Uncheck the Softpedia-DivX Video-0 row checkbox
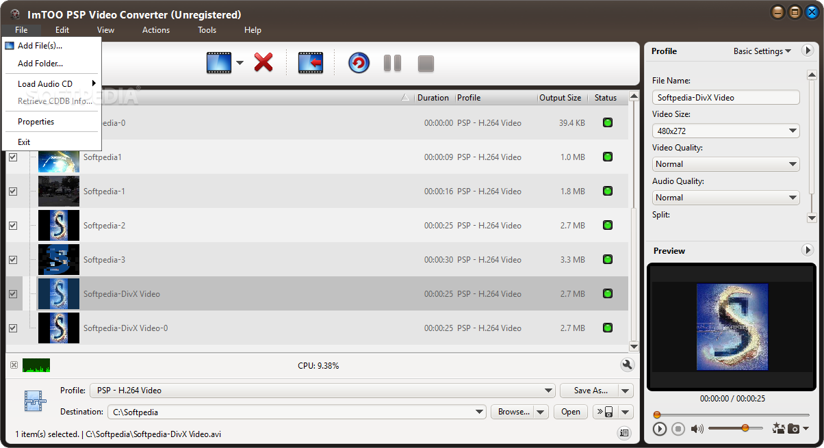824x448 pixels. tap(13, 328)
